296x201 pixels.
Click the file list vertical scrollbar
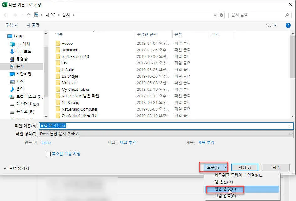click(x=293, y=63)
